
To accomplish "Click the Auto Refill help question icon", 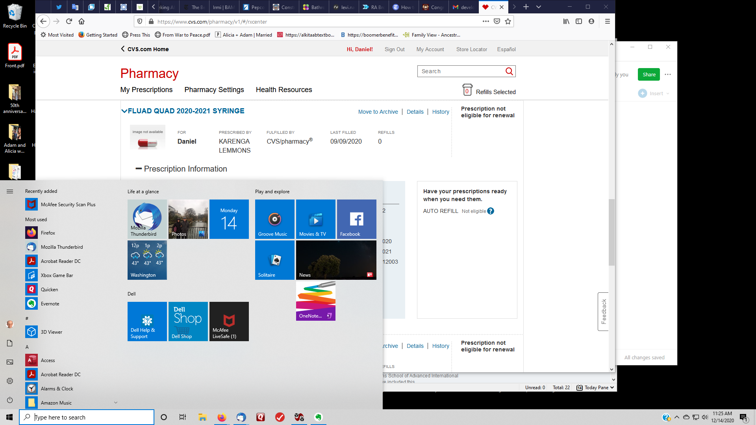I will point(491,211).
